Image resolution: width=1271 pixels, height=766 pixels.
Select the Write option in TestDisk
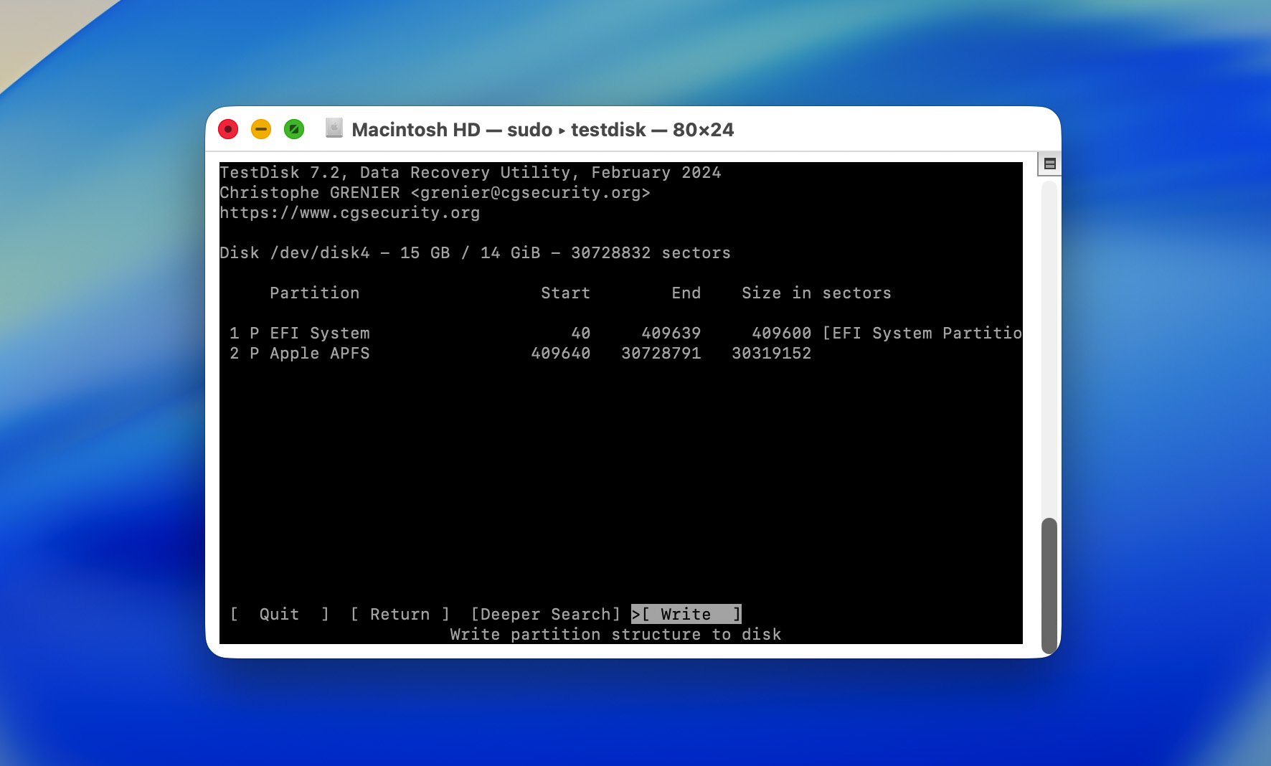coord(686,614)
